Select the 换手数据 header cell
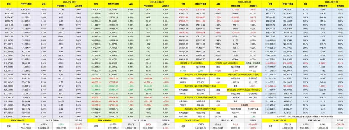349x130 pixels. coord(244,105)
